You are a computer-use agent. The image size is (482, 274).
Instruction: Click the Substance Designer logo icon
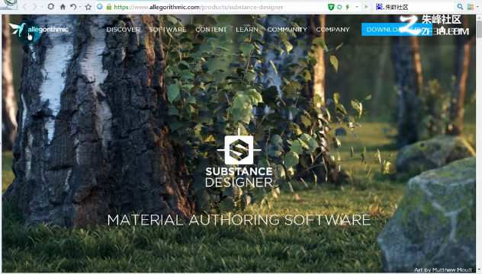point(239,150)
